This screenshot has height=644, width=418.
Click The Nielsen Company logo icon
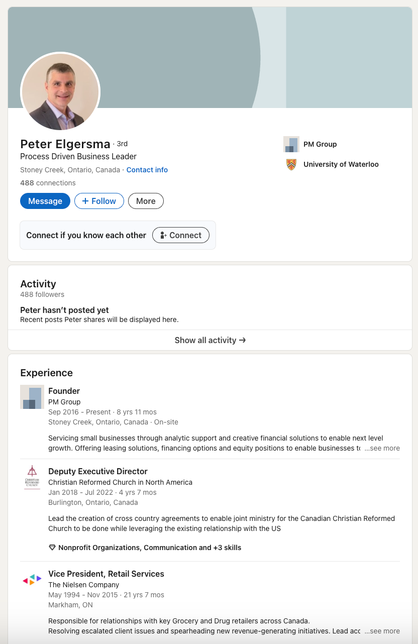point(32,580)
